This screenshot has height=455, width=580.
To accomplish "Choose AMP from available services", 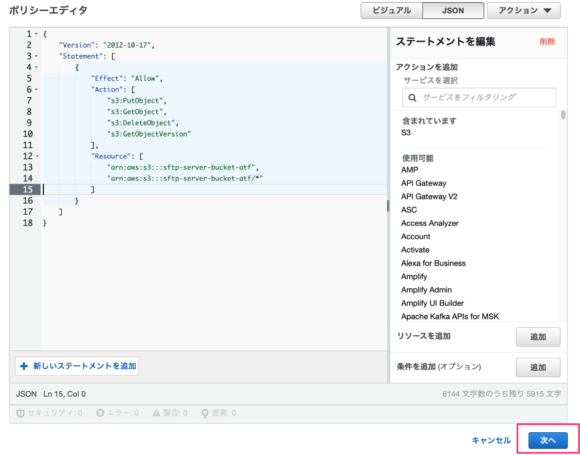I will 410,170.
